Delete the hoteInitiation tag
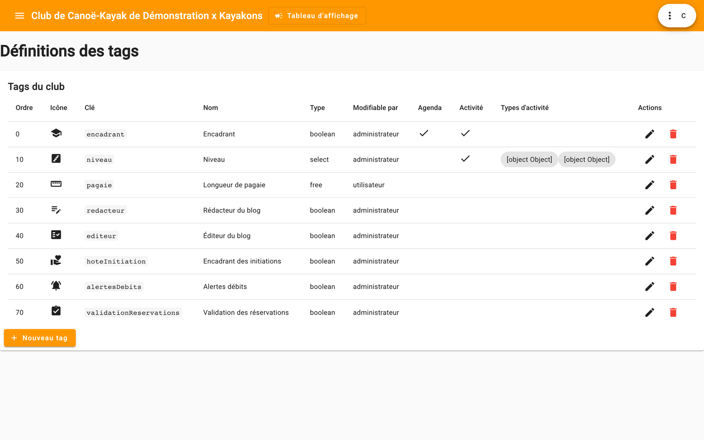704x440 pixels. click(673, 261)
